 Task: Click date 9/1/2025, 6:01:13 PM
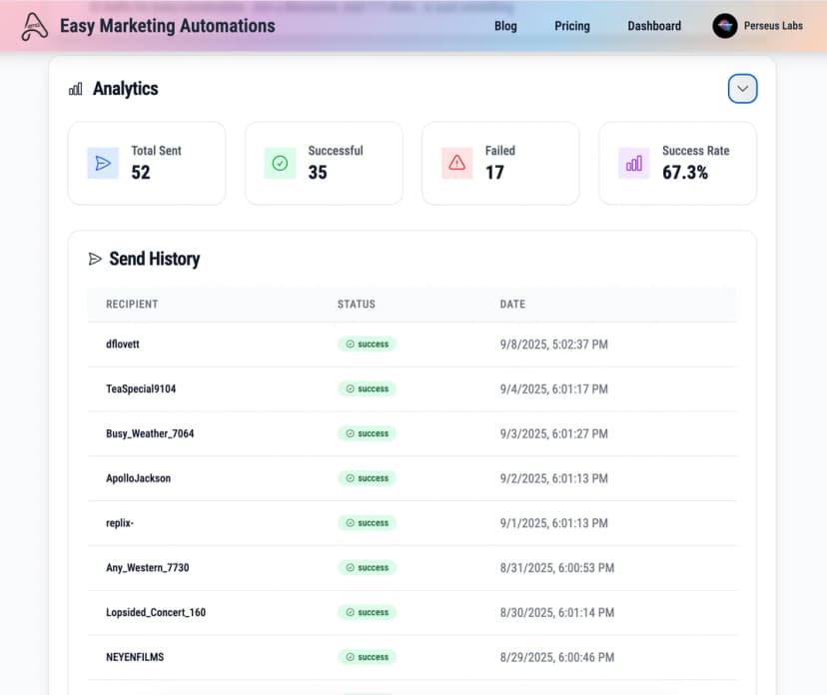pyautogui.click(x=553, y=523)
